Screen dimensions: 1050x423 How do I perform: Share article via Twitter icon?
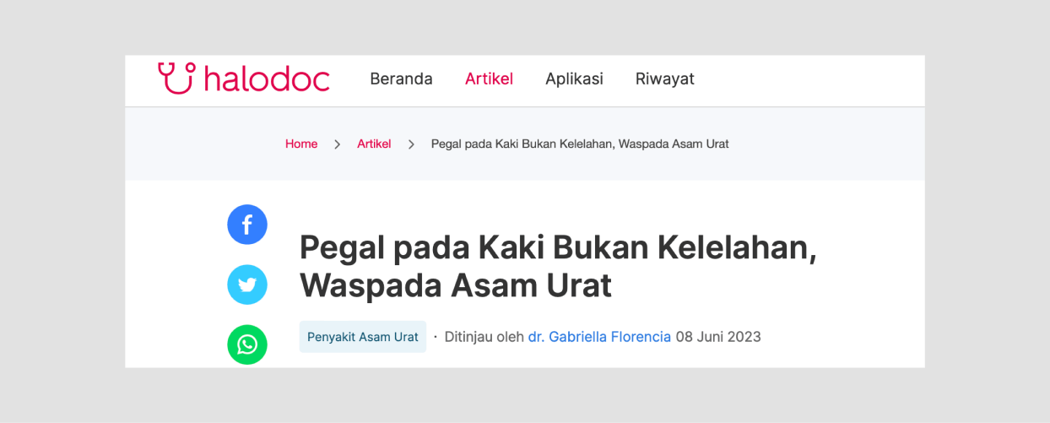coord(247,285)
